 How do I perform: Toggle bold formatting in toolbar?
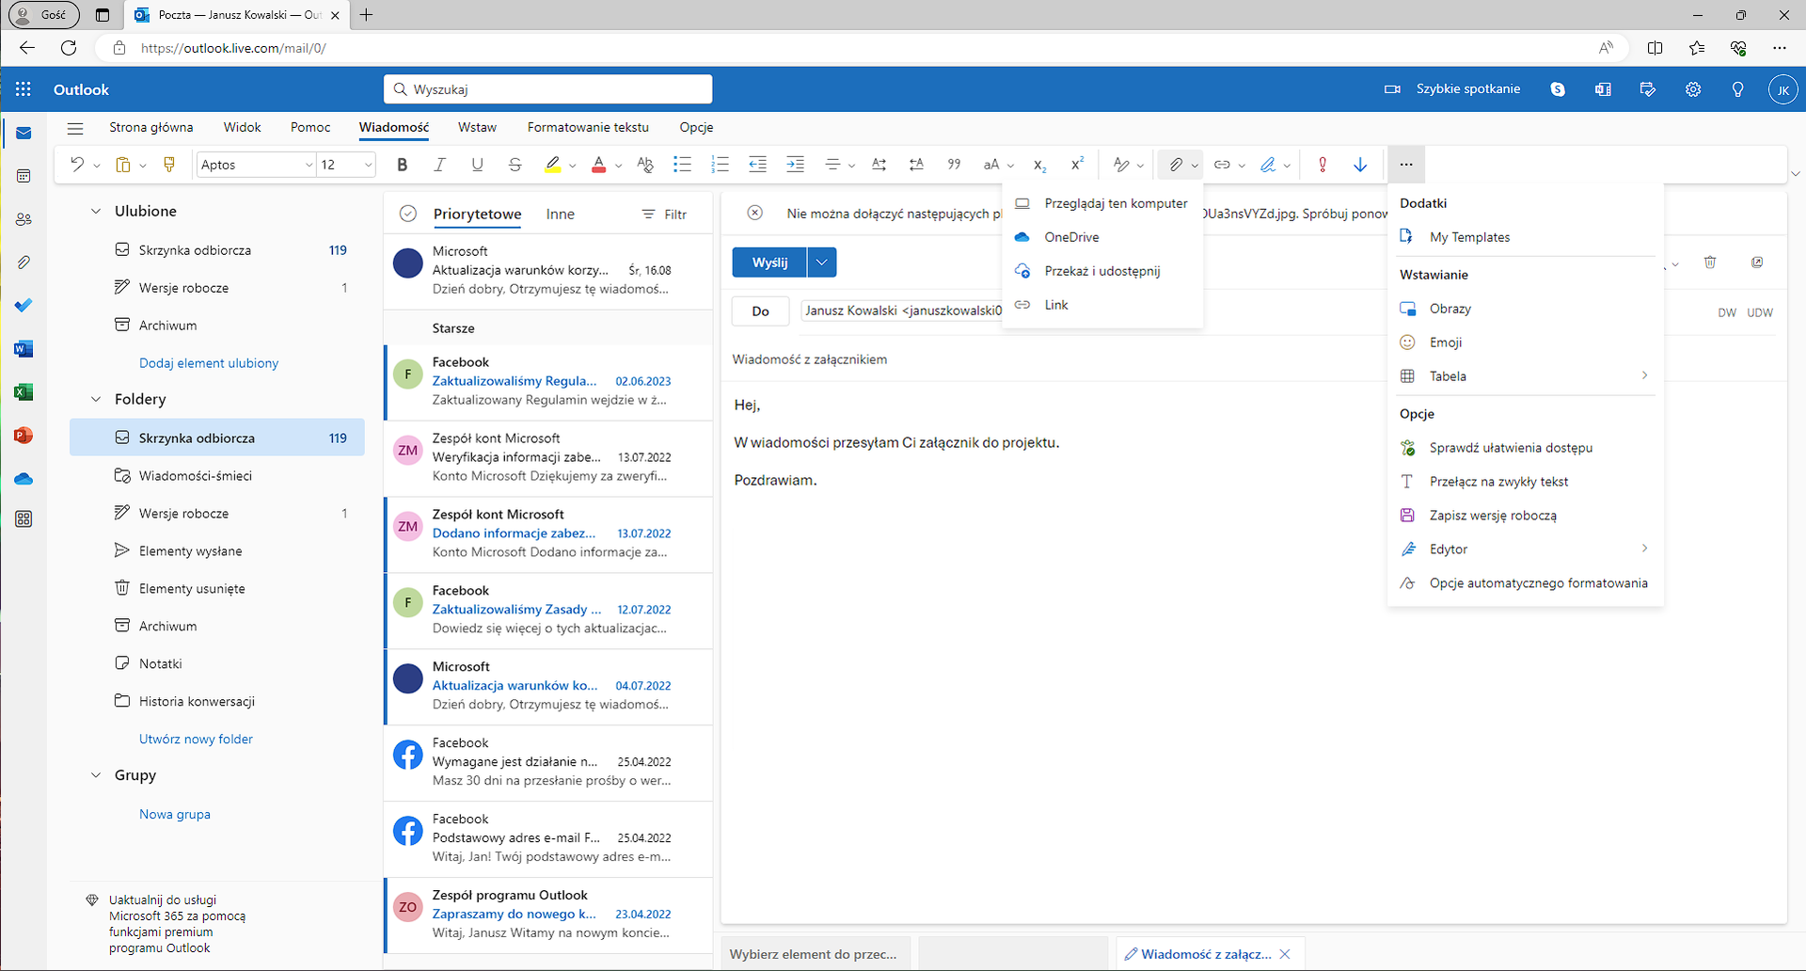tap(403, 165)
